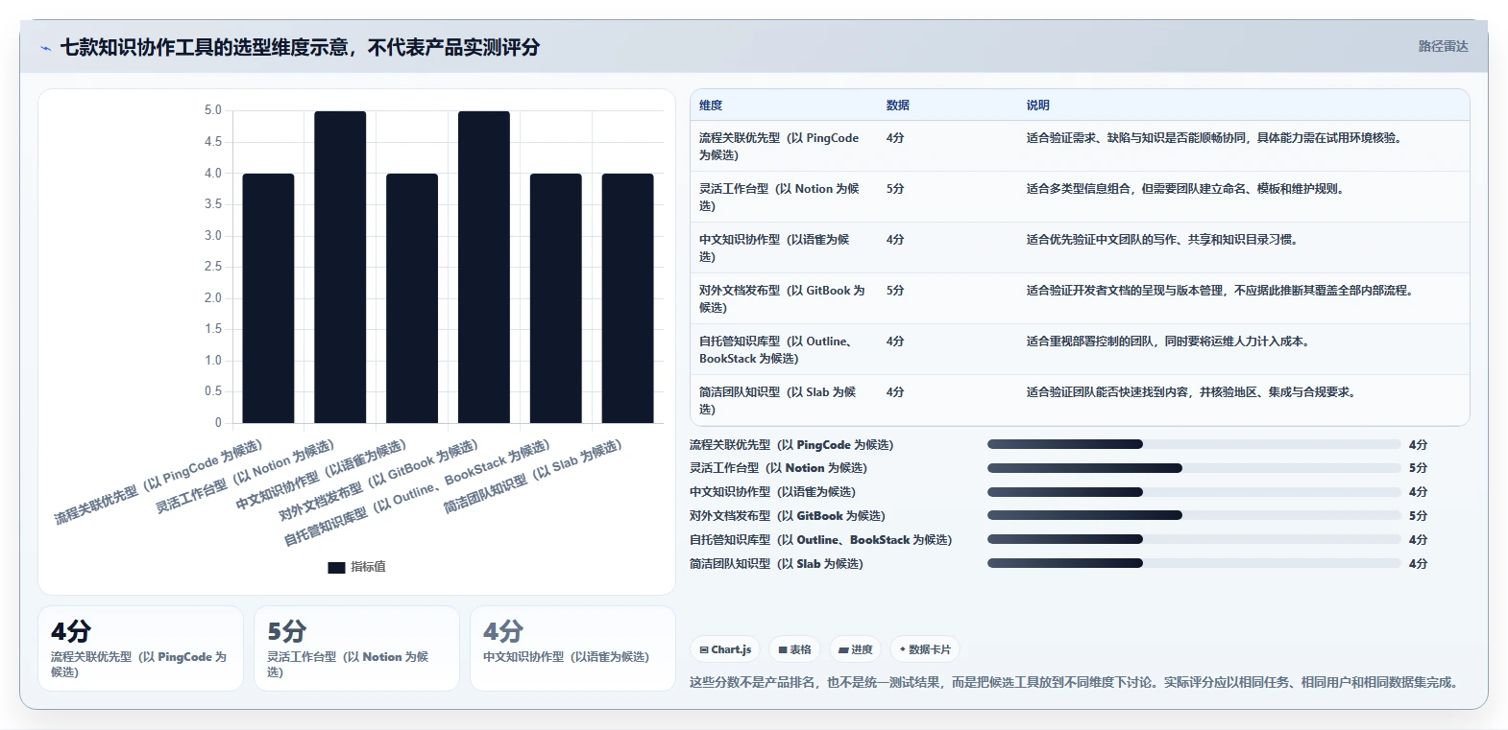This screenshot has height=730, width=1508.
Task: Click the footnote starting 这些分数不是产品排名
Action: click(1077, 683)
